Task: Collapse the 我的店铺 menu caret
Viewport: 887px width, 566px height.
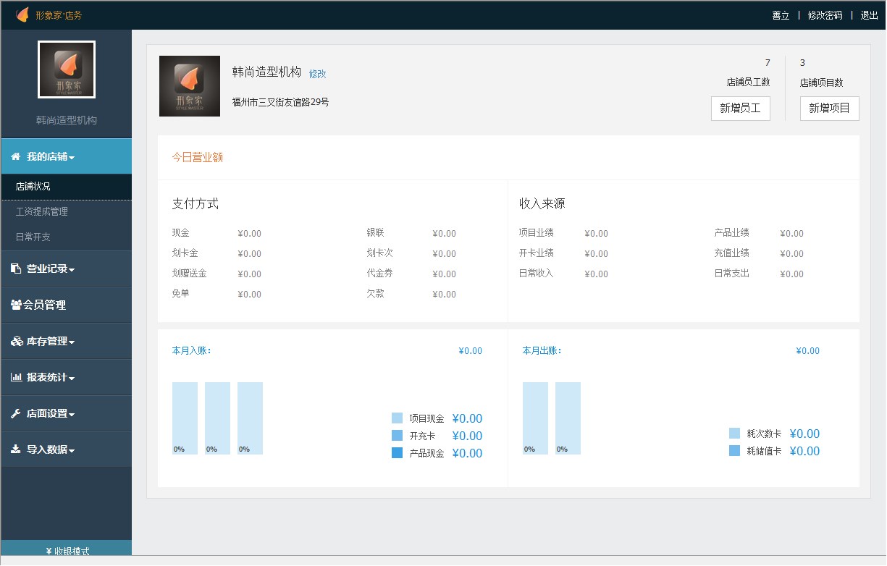Action: pyautogui.click(x=72, y=158)
